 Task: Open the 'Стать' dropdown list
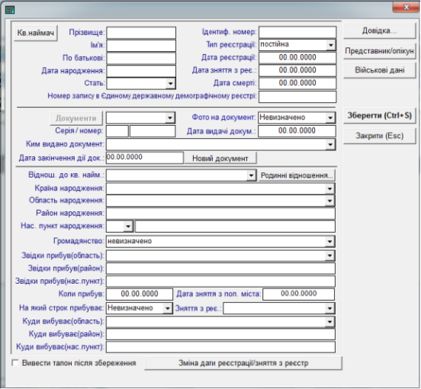point(170,83)
